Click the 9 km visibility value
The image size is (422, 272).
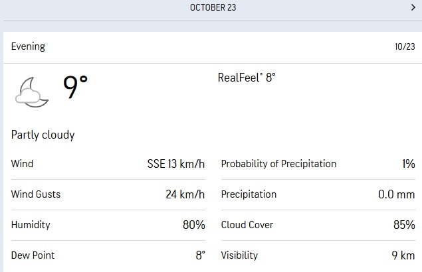point(403,255)
